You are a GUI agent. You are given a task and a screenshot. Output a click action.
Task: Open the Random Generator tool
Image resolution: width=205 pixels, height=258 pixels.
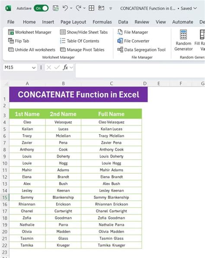coord(183,40)
